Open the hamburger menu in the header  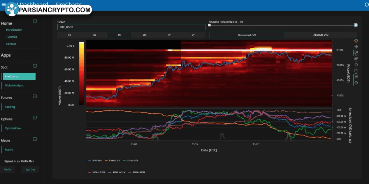coord(4,4)
